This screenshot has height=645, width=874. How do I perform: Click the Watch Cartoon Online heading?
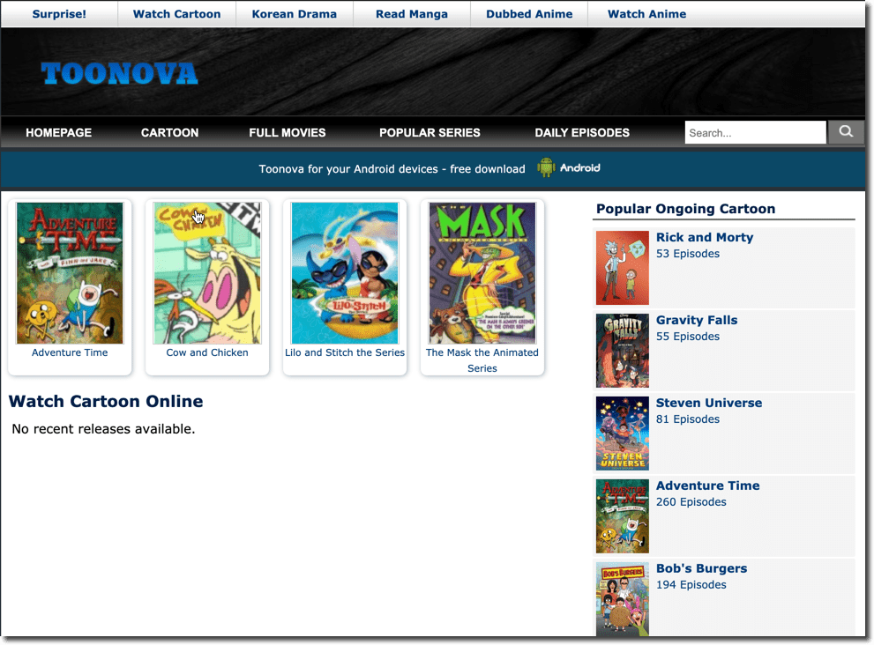[106, 401]
